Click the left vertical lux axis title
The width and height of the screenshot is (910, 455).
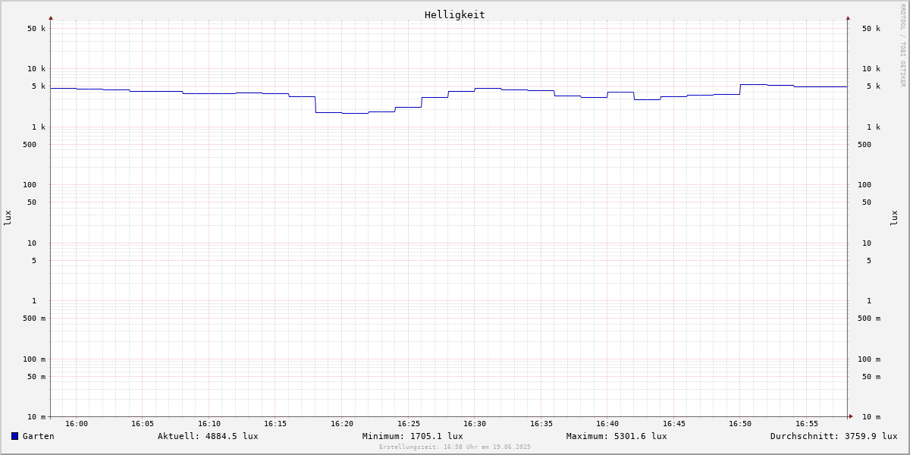[x=8, y=218]
